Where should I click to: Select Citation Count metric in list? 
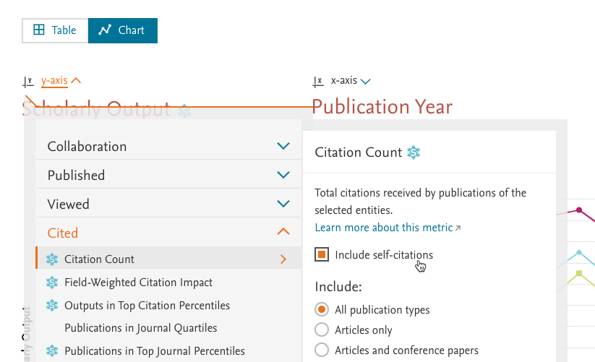(x=168, y=259)
